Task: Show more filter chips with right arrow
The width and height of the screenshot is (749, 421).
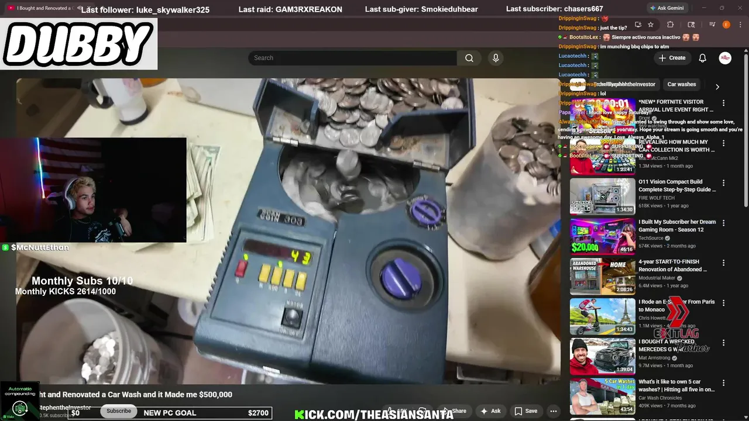Action: 717,87
